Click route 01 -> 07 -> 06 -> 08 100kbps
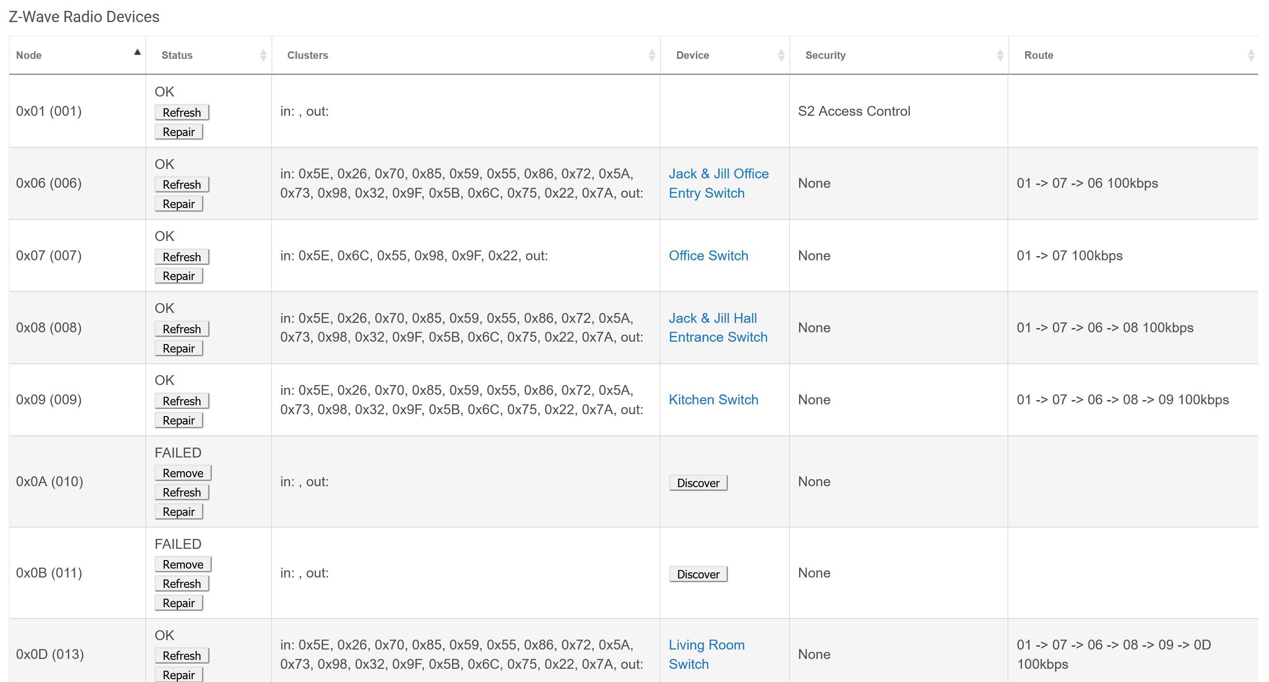This screenshot has height=682, width=1269. point(1105,328)
